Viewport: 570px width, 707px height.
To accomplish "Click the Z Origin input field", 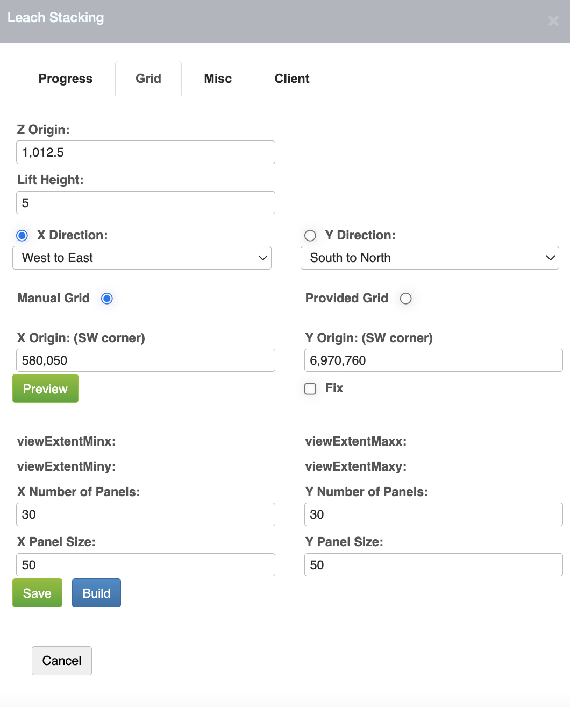I will click(x=145, y=152).
